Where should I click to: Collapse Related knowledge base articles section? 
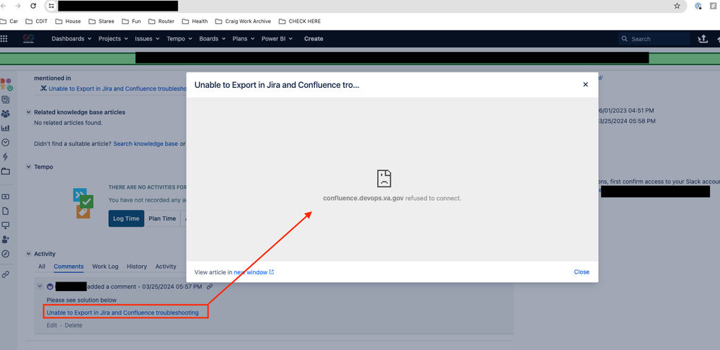coord(29,112)
